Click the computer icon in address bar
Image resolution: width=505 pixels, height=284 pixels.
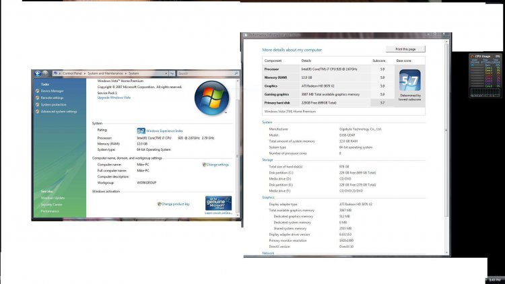tap(55, 73)
